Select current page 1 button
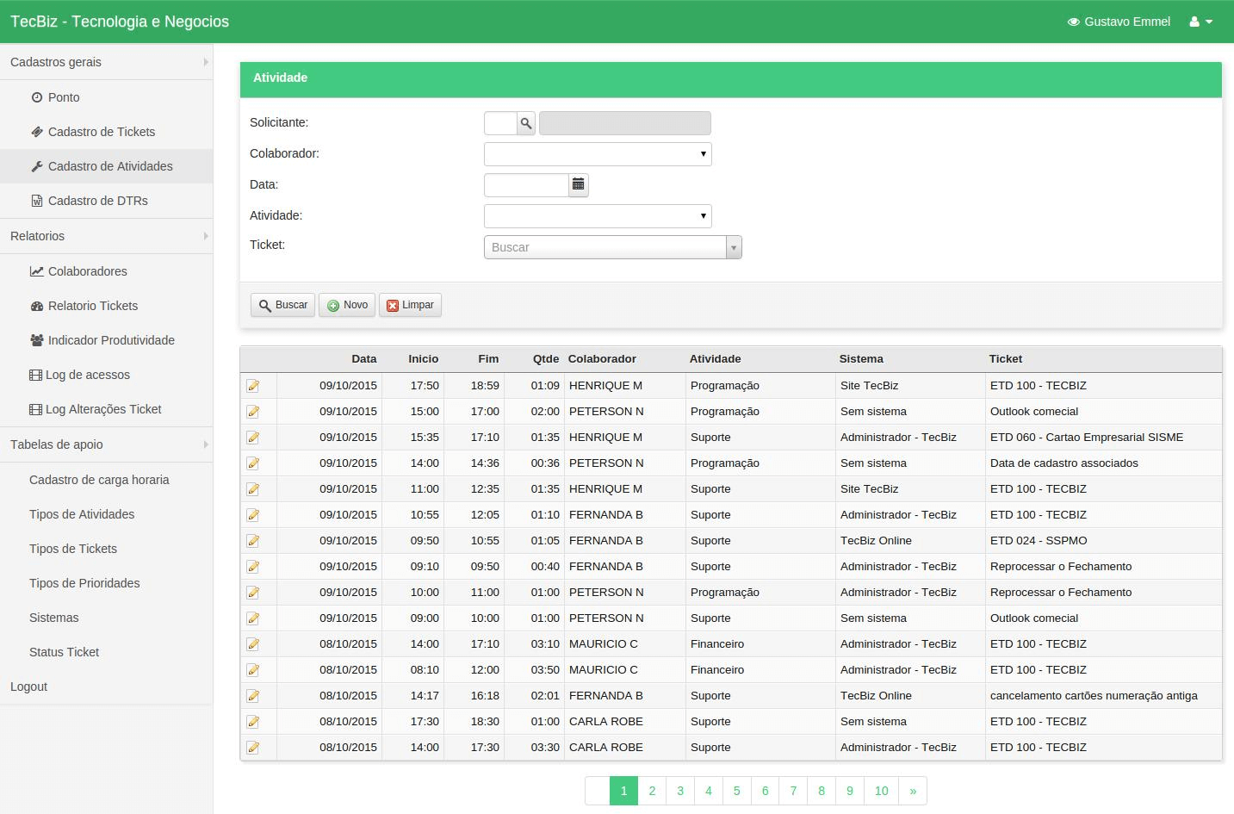 (x=624, y=791)
